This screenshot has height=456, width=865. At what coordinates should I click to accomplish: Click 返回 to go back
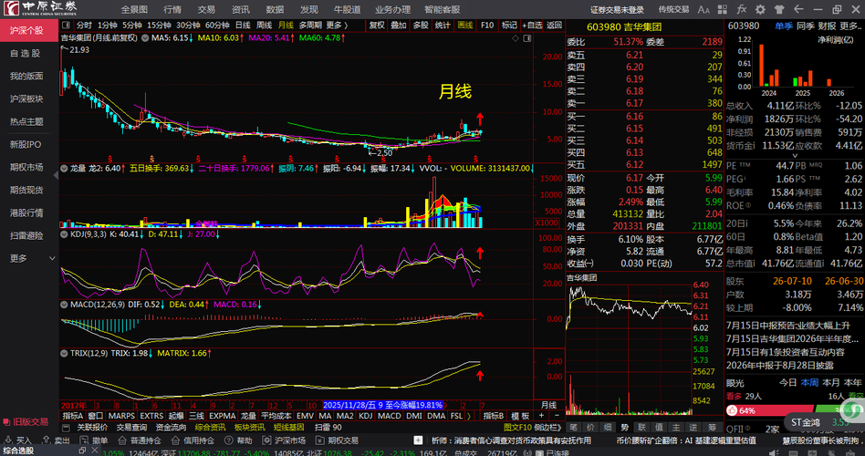coord(554,26)
